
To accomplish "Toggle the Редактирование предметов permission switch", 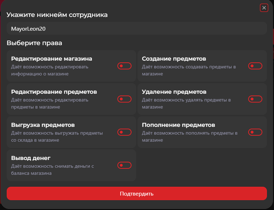I will [x=124, y=99].
